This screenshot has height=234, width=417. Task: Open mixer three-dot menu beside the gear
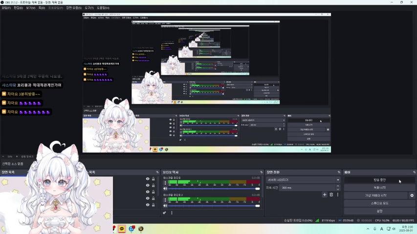tap(172, 213)
